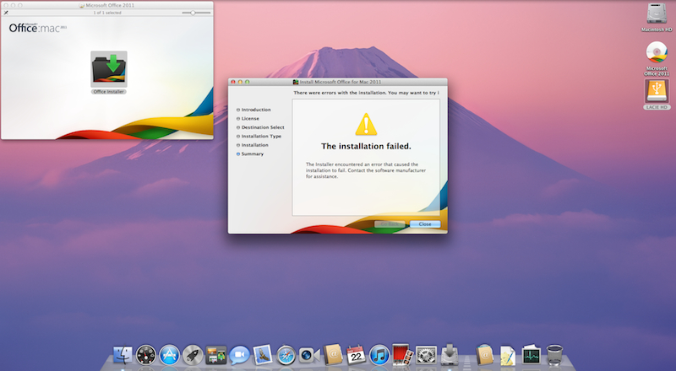The image size is (676, 371).
Task: Open the Activity Monitor graph document in dock
Action: click(x=532, y=355)
